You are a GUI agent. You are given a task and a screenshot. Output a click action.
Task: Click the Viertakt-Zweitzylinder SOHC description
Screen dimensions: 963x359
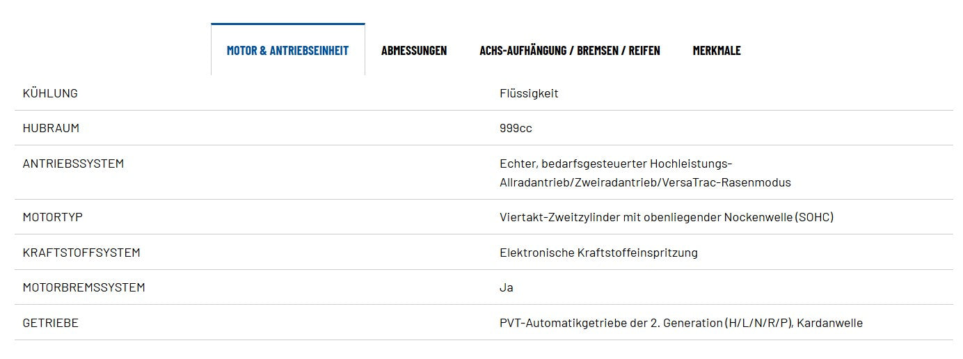[x=667, y=217]
